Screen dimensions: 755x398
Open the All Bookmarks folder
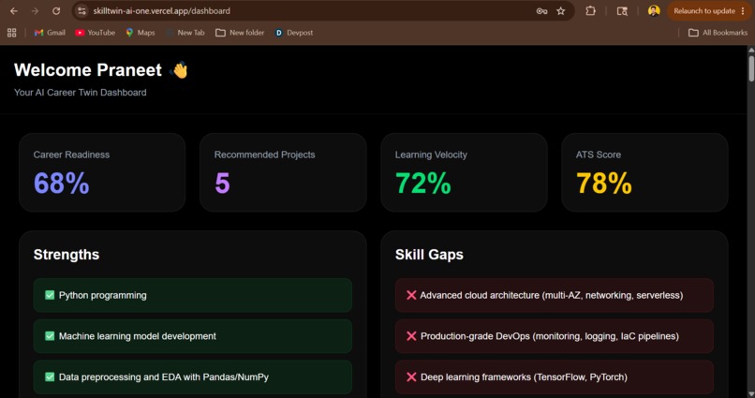718,33
